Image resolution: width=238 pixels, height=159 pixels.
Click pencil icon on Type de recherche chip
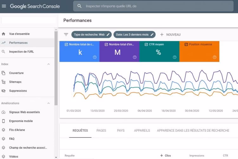[108, 35]
